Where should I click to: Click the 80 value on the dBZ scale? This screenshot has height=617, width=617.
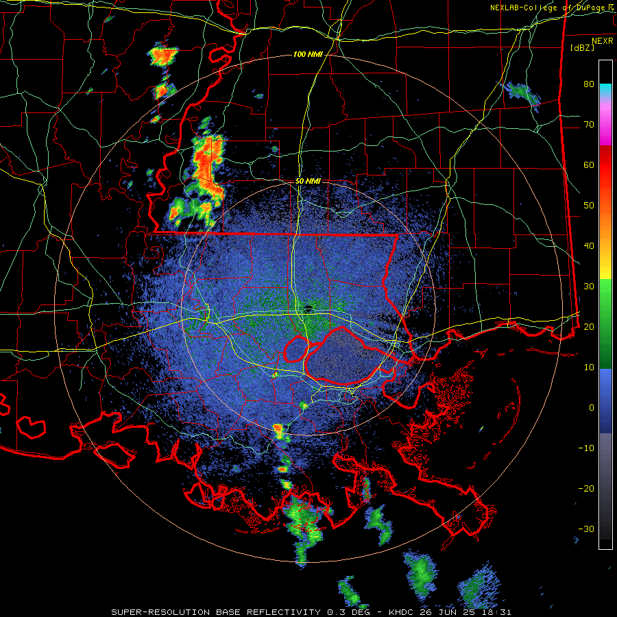[x=589, y=84]
